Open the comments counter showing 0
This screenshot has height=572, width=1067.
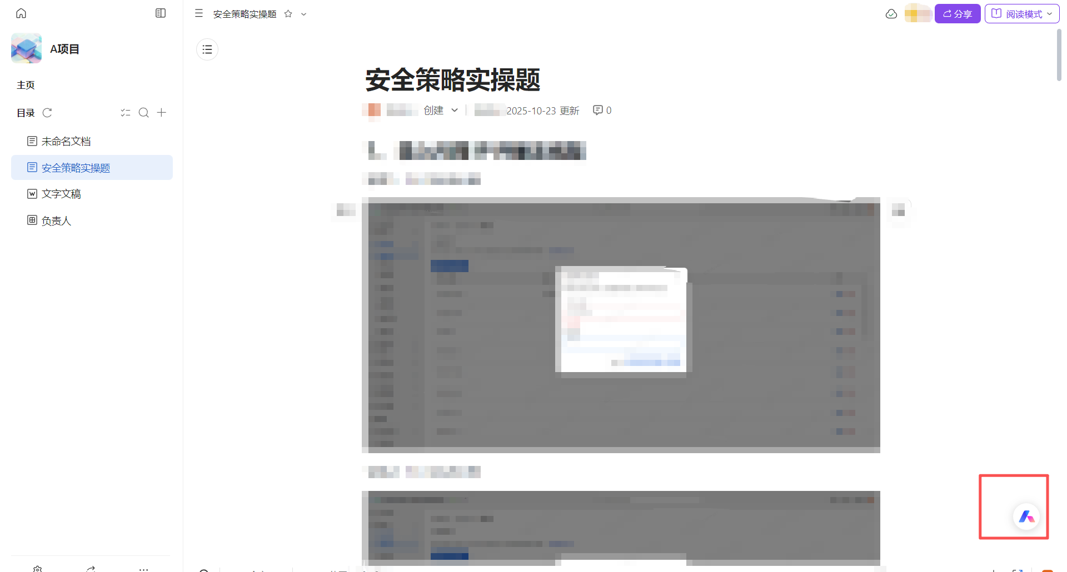pyautogui.click(x=602, y=110)
